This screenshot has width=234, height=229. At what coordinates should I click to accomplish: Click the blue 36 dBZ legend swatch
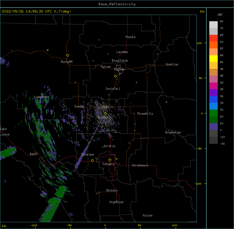coord(213,99)
